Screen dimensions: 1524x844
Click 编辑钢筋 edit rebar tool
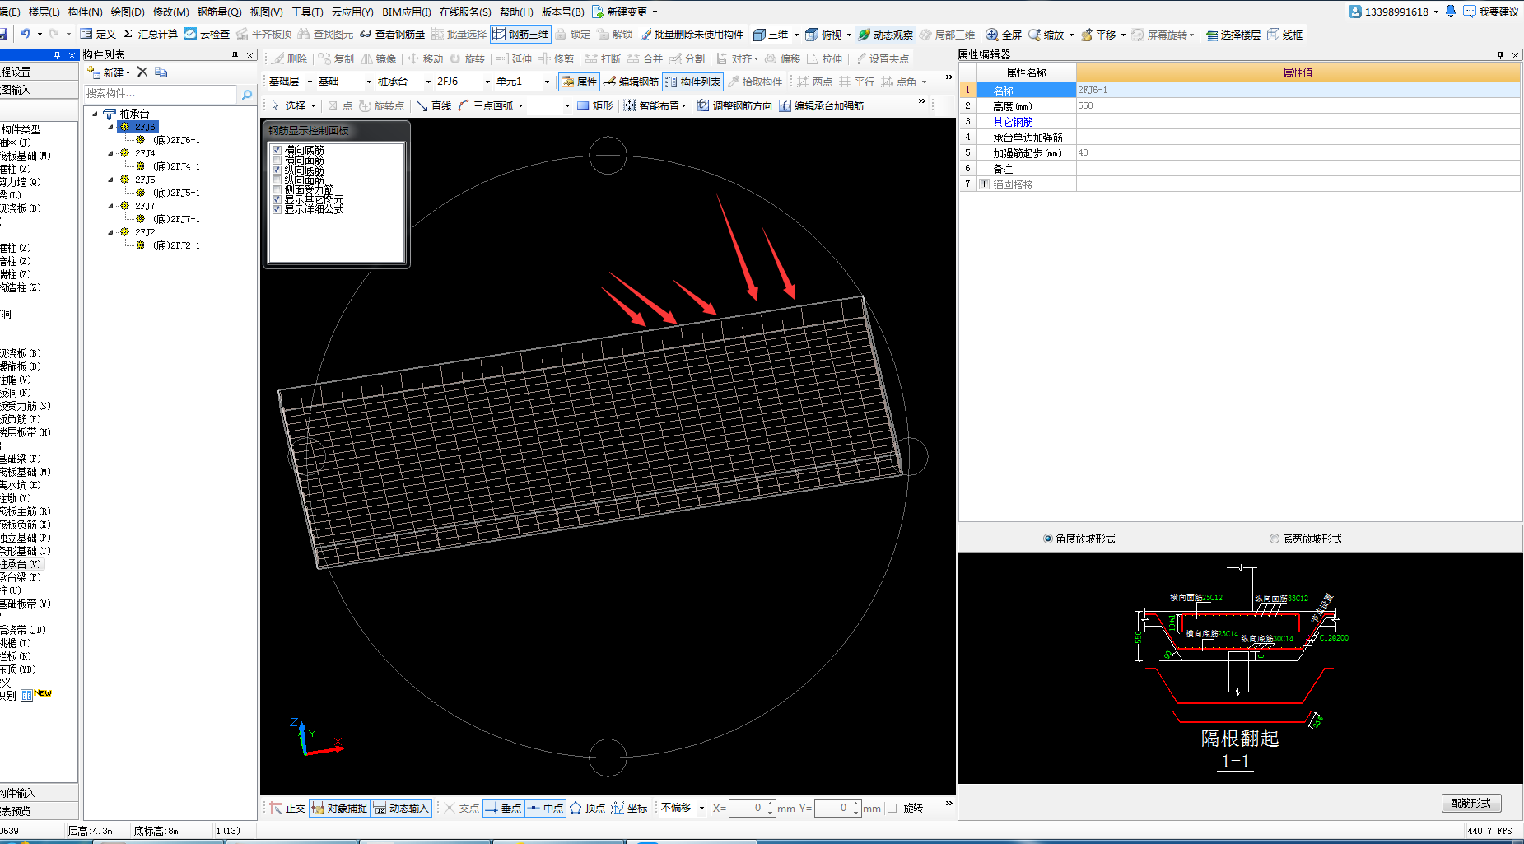(x=631, y=82)
